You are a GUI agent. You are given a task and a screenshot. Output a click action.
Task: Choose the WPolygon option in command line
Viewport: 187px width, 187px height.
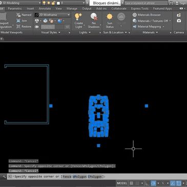point(79,177)
